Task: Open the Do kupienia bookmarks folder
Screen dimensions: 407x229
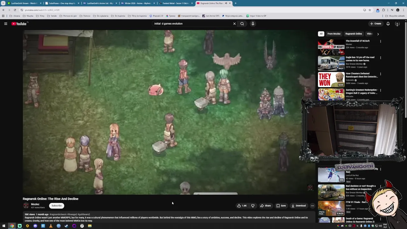Action: click(118, 16)
